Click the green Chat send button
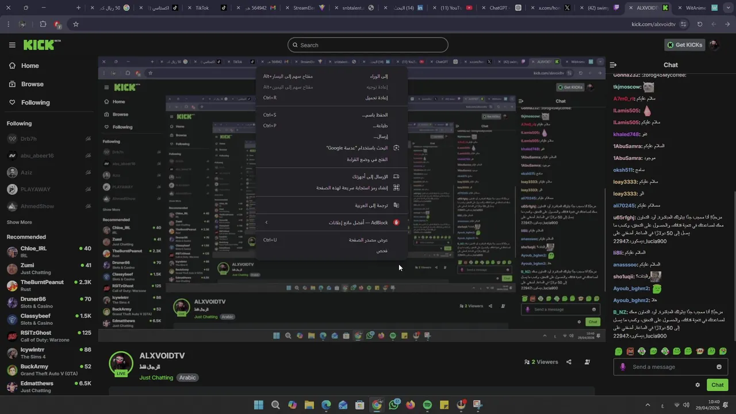 718,385
